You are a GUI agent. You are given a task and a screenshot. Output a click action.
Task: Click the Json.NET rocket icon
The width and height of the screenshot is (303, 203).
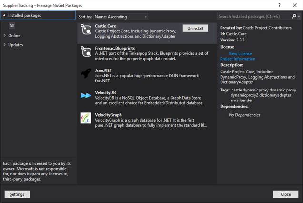86,73
